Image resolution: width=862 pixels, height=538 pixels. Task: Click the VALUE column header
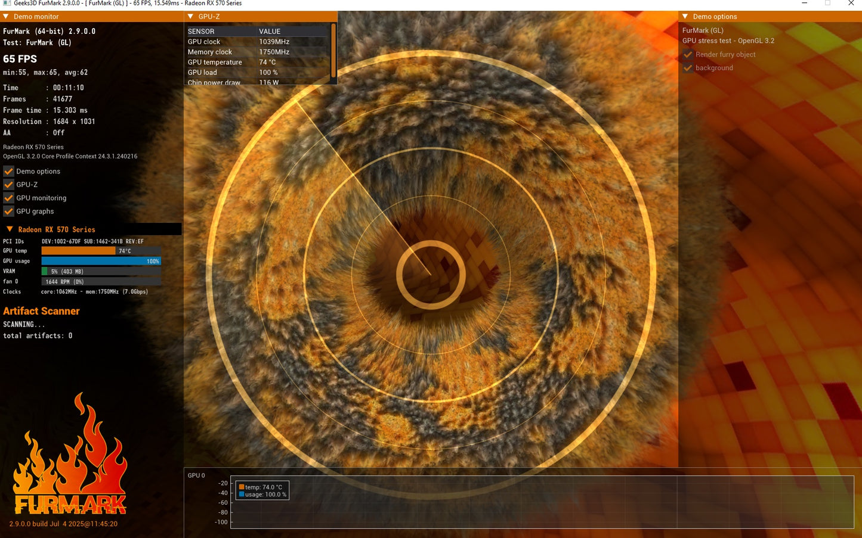point(270,32)
